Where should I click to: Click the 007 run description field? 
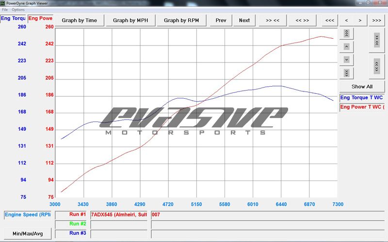coord(268,215)
